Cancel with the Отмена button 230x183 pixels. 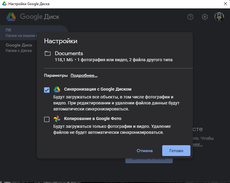coord(145,151)
